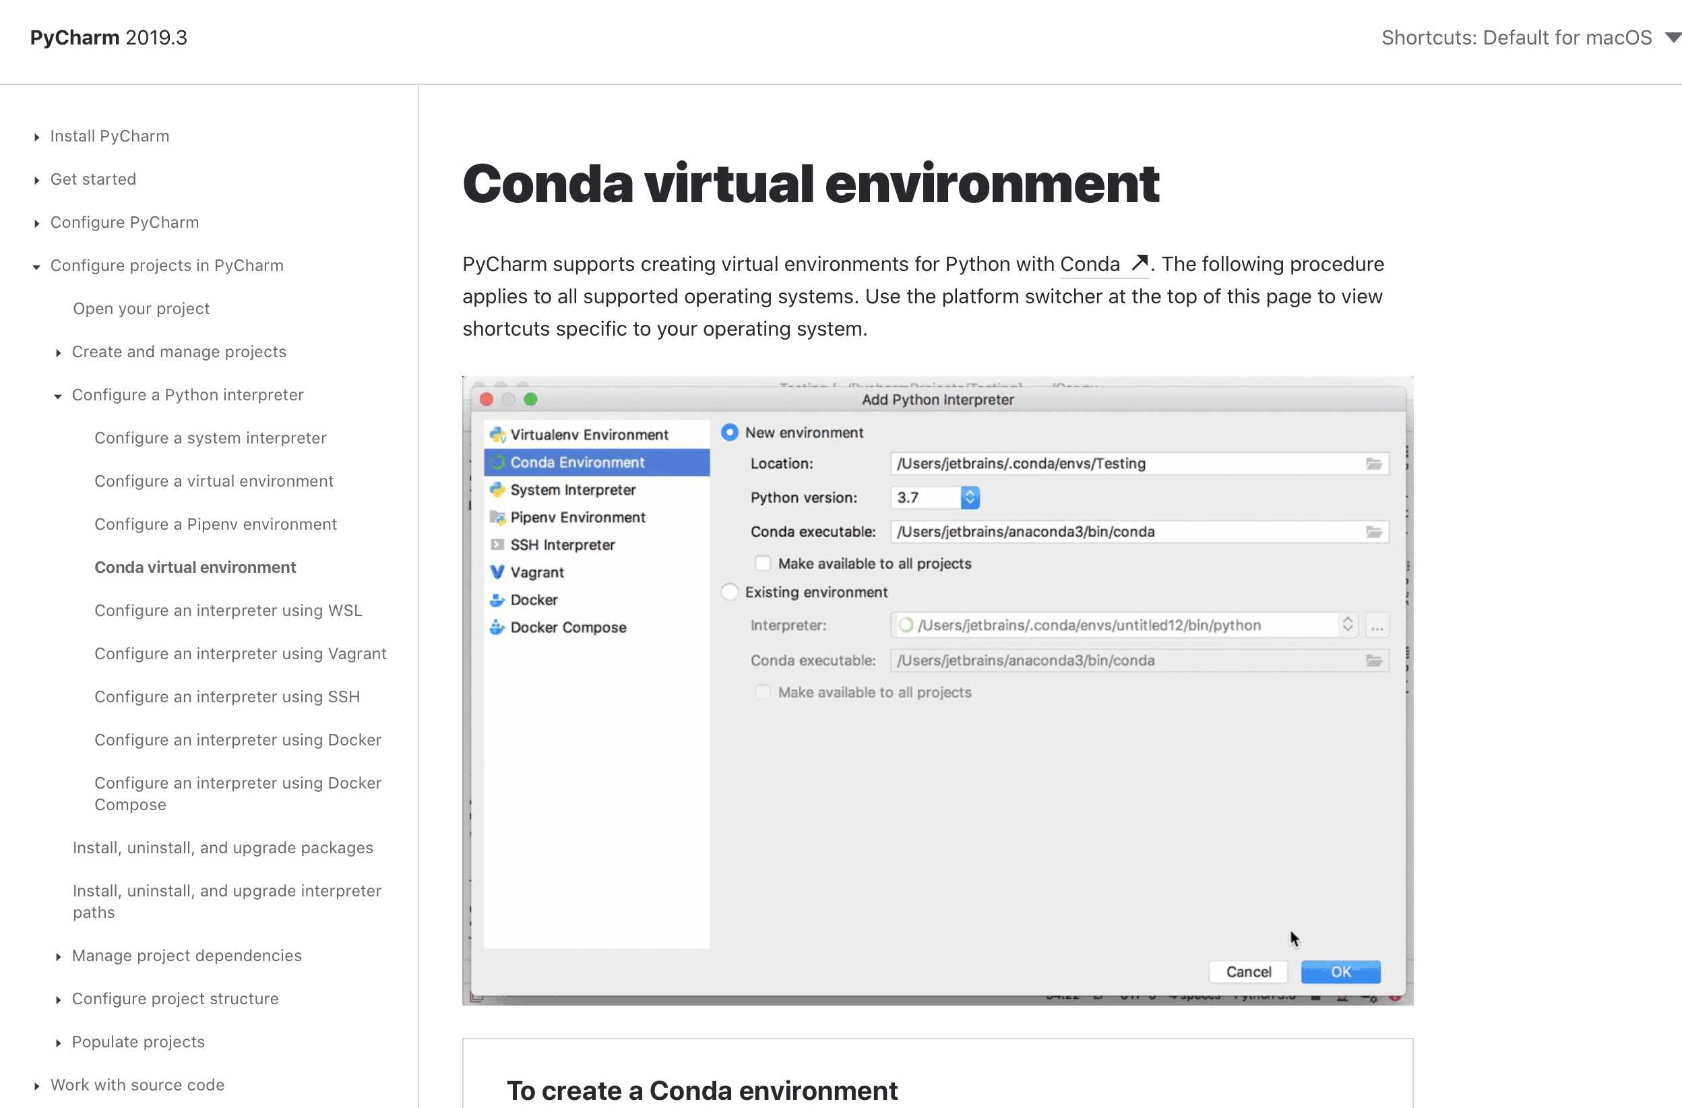Expand Configure project structure
Image resolution: width=1682 pixels, height=1108 pixels.
point(59,999)
